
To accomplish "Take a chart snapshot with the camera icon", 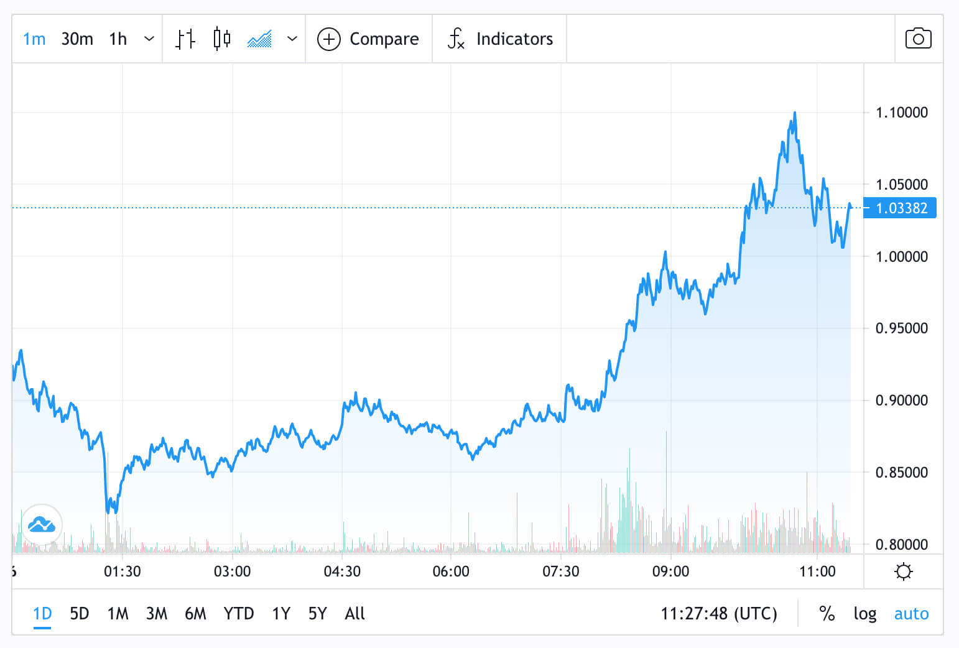I will 919,38.
